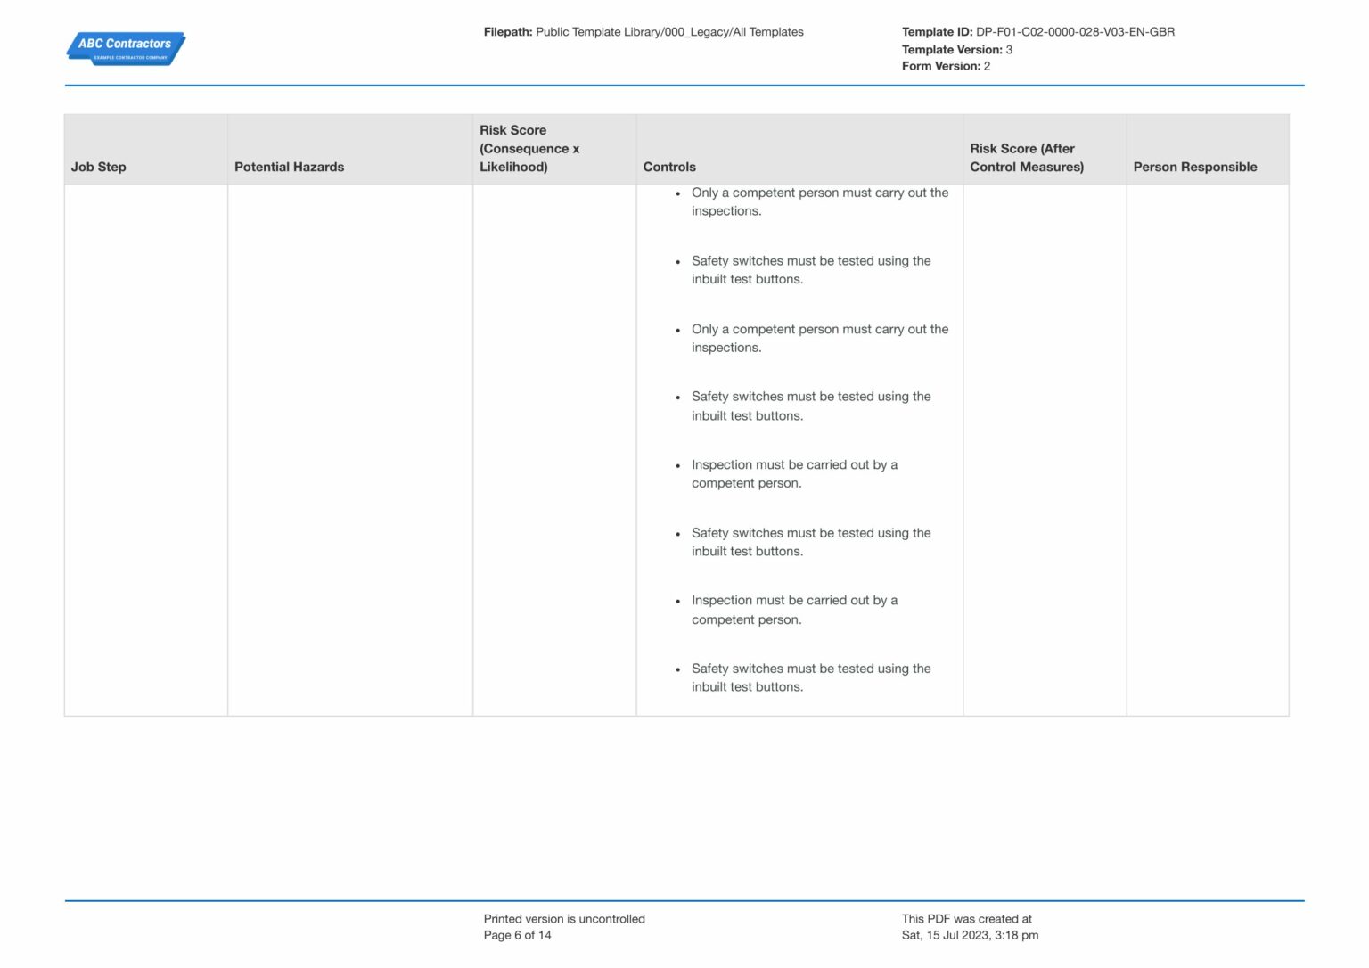Select the Job Step column header

(x=100, y=167)
